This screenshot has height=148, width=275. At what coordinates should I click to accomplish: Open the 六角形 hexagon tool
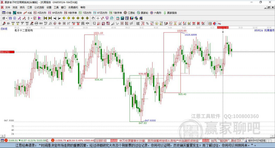[156, 13]
